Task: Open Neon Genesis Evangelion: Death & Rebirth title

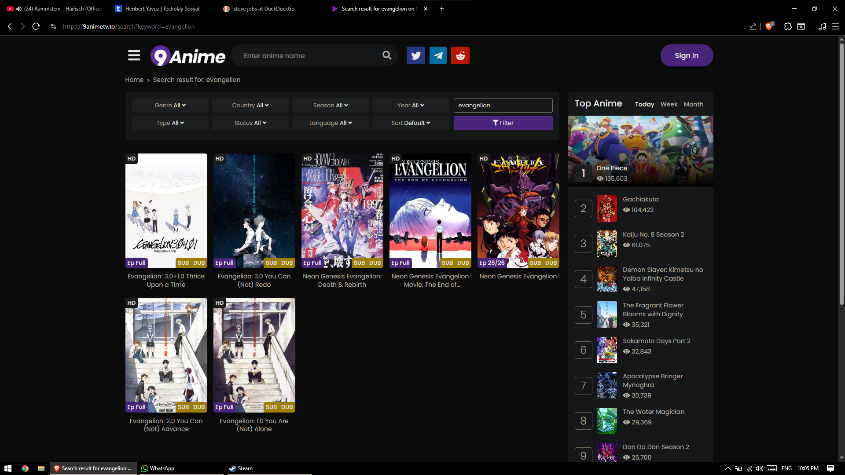Action: [342, 281]
